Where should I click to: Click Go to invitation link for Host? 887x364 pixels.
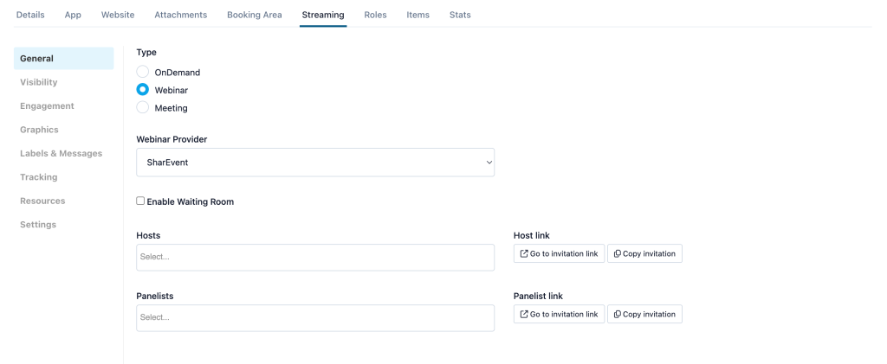(559, 254)
